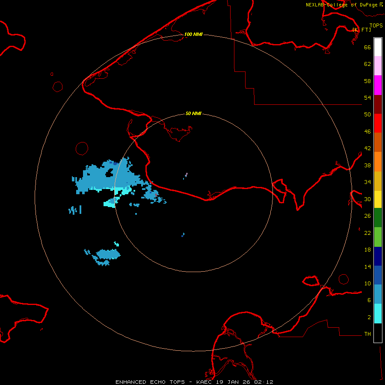Click the "2" legend value
Viewport: 385px width, 385px height.
(x=369, y=317)
